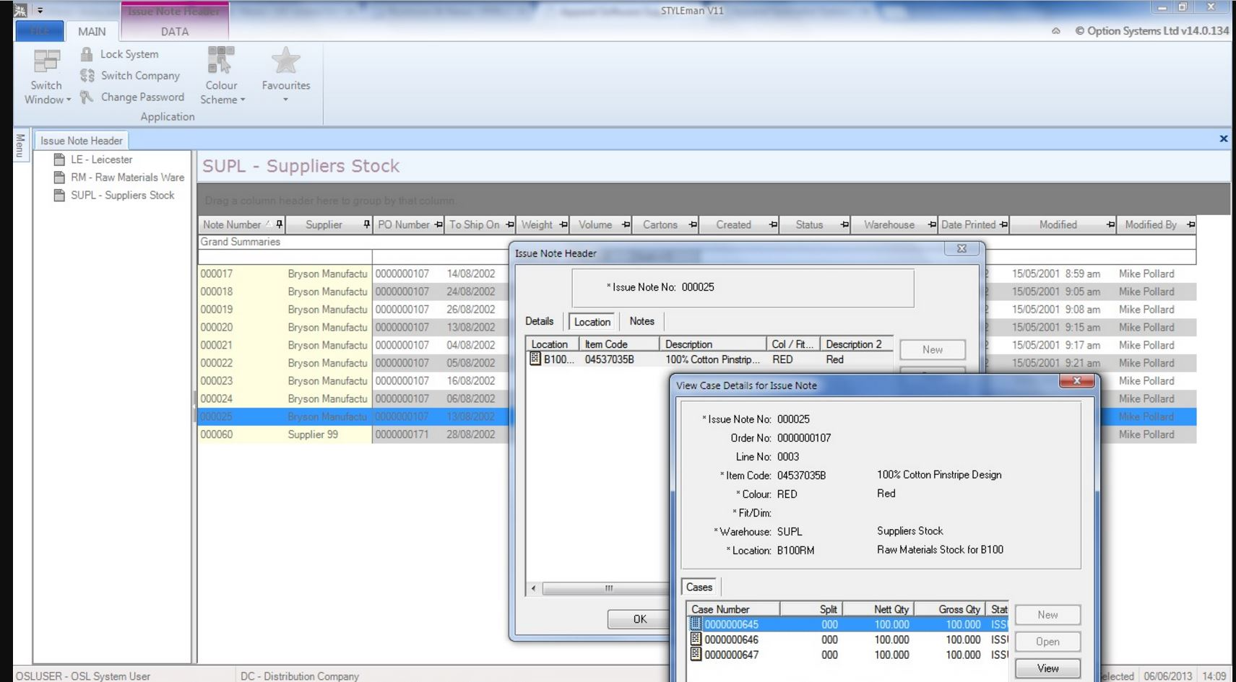Click the Change Password keys icon
The image size is (1236, 682).
87,97
